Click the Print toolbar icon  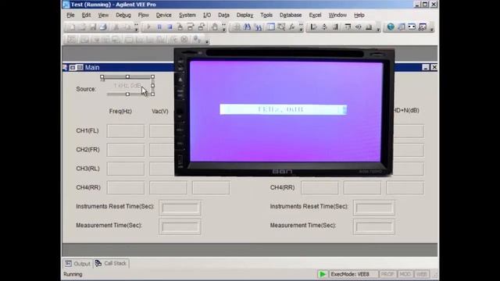103,27
